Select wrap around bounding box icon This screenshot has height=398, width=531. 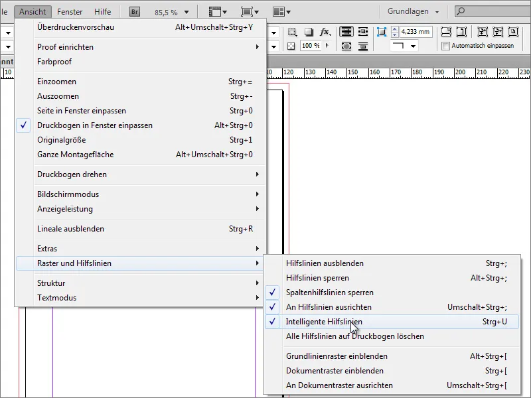tap(363, 32)
